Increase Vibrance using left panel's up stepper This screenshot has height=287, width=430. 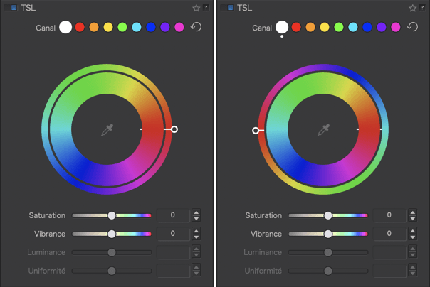point(196,230)
